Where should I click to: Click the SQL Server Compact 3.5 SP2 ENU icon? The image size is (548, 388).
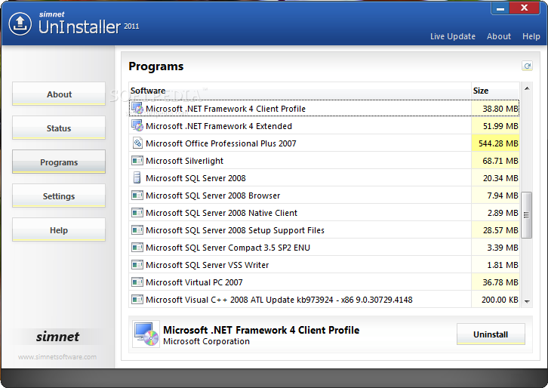tap(137, 247)
